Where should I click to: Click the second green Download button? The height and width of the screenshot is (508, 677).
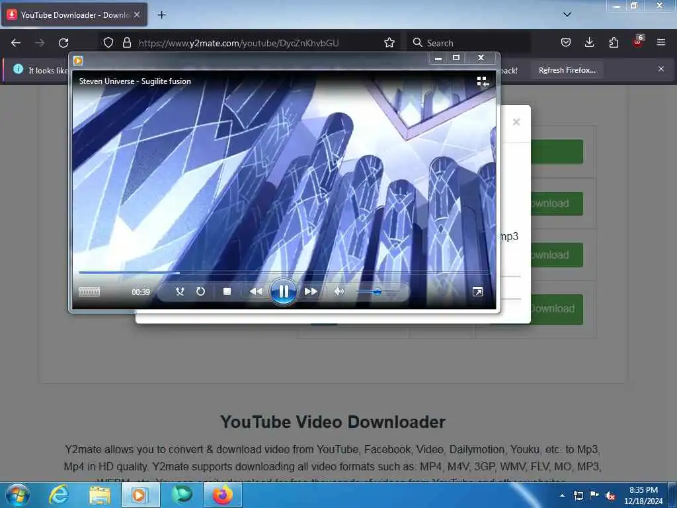[x=557, y=204]
